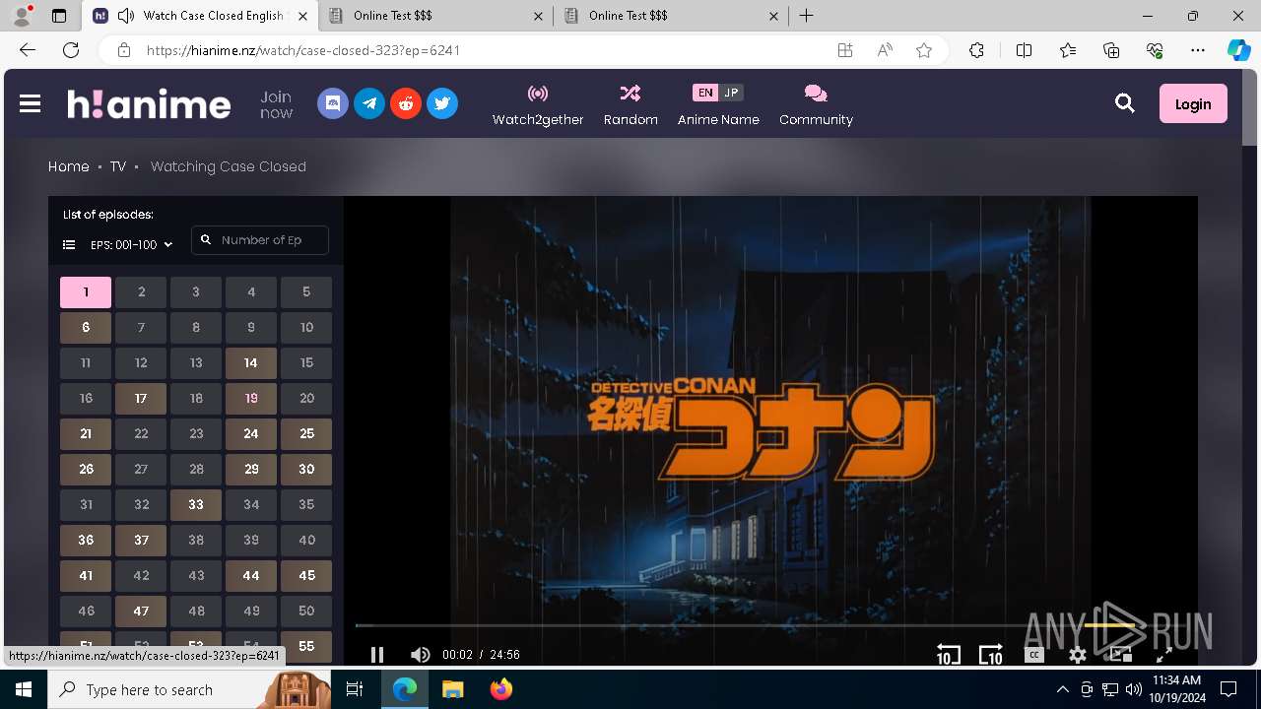The image size is (1261, 709).
Task: Open the Windows Start menu
Action: pyautogui.click(x=24, y=689)
